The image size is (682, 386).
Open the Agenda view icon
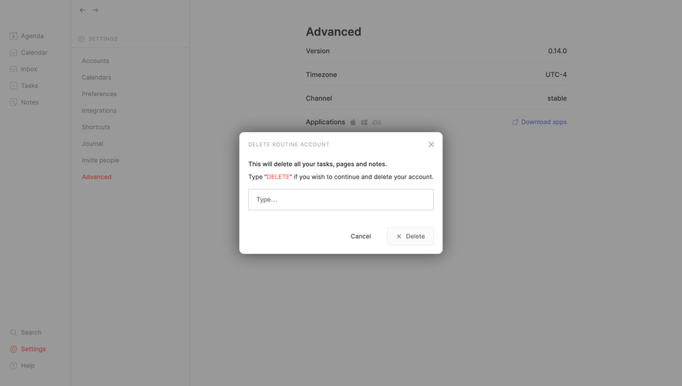(13, 36)
